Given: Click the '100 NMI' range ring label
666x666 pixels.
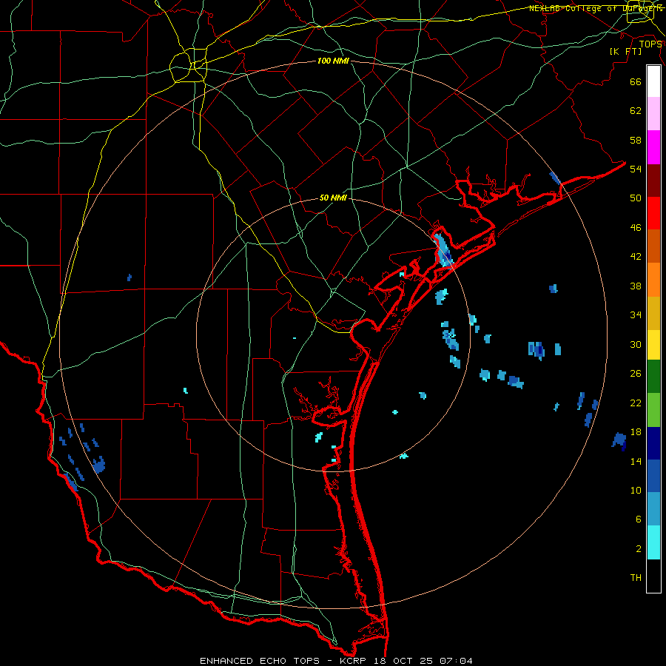Looking at the screenshot, I should [333, 61].
